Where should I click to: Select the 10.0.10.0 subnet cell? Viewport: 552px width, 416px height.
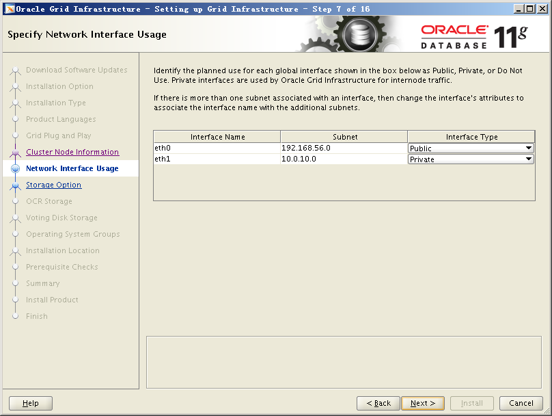pos(344,159)
